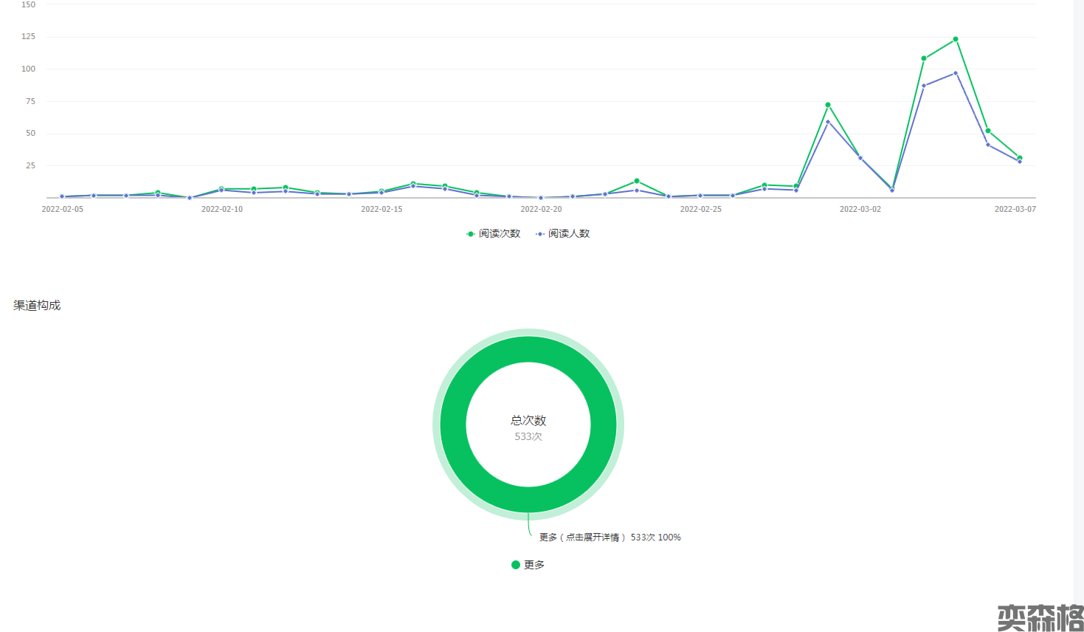Click the 总次数 center of donut chart

[528, 420]
